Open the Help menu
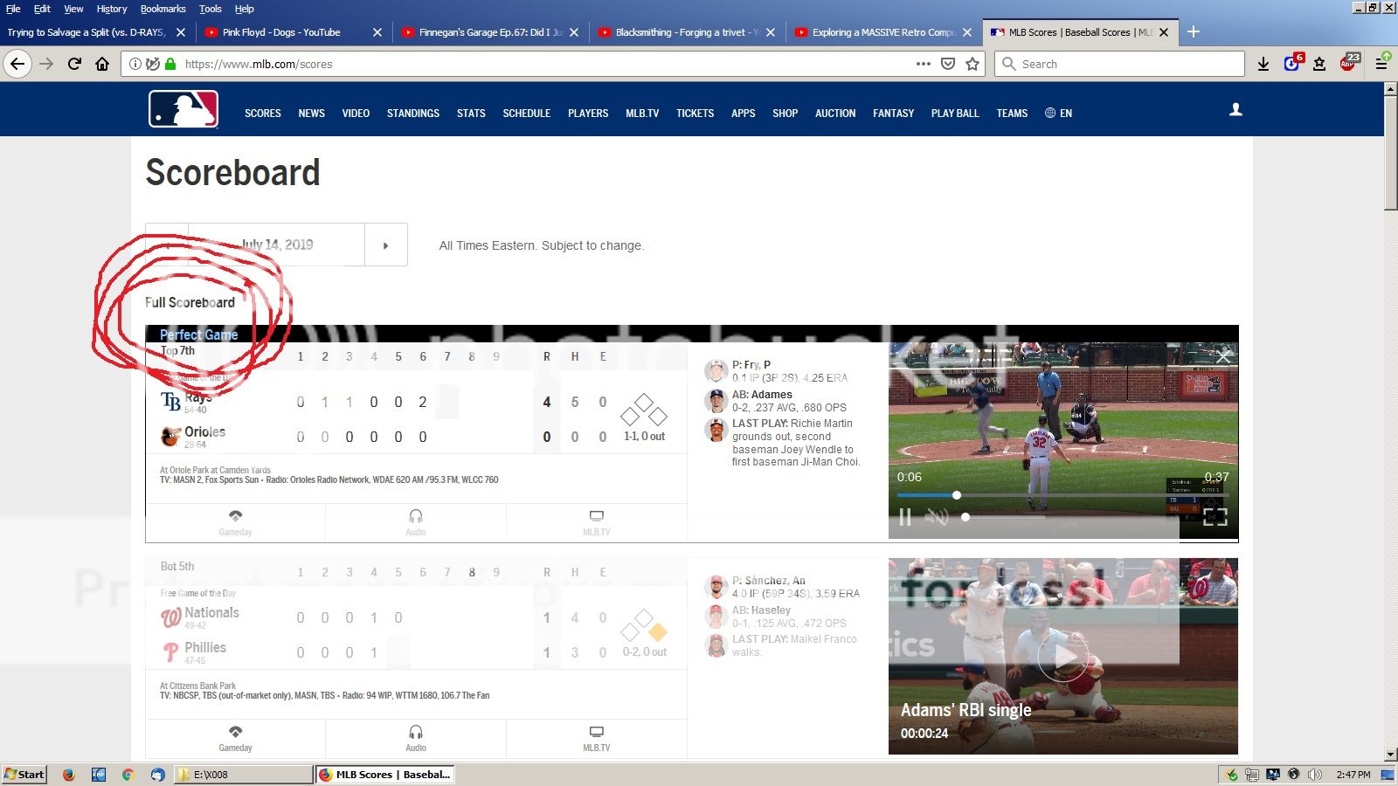 (245, 9)
